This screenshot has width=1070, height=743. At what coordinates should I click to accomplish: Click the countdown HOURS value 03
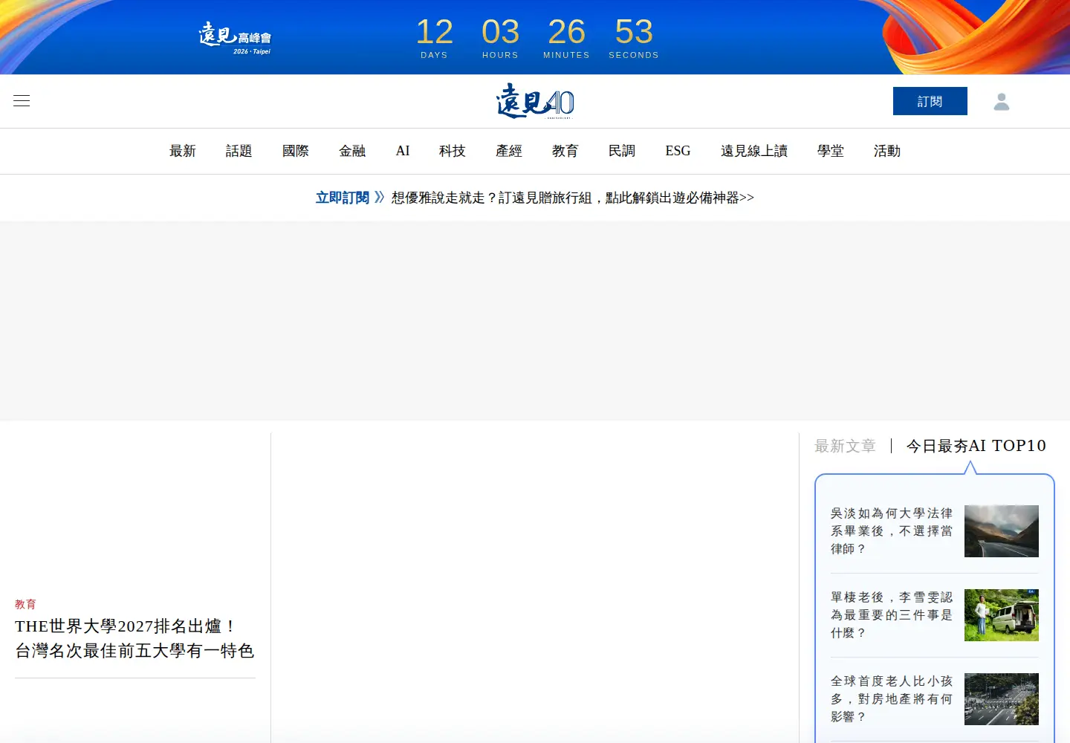point(500,32)
